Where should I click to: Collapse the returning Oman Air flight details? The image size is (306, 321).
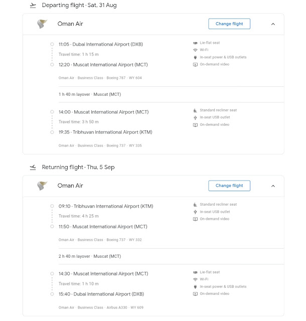coord(273,186)
